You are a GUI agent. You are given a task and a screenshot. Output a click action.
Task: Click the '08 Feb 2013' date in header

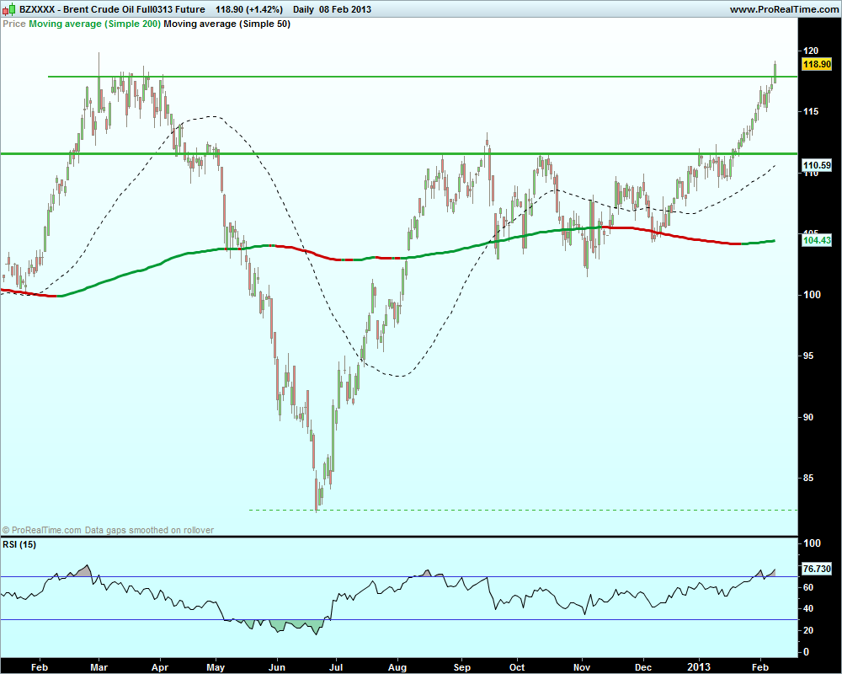344,9
